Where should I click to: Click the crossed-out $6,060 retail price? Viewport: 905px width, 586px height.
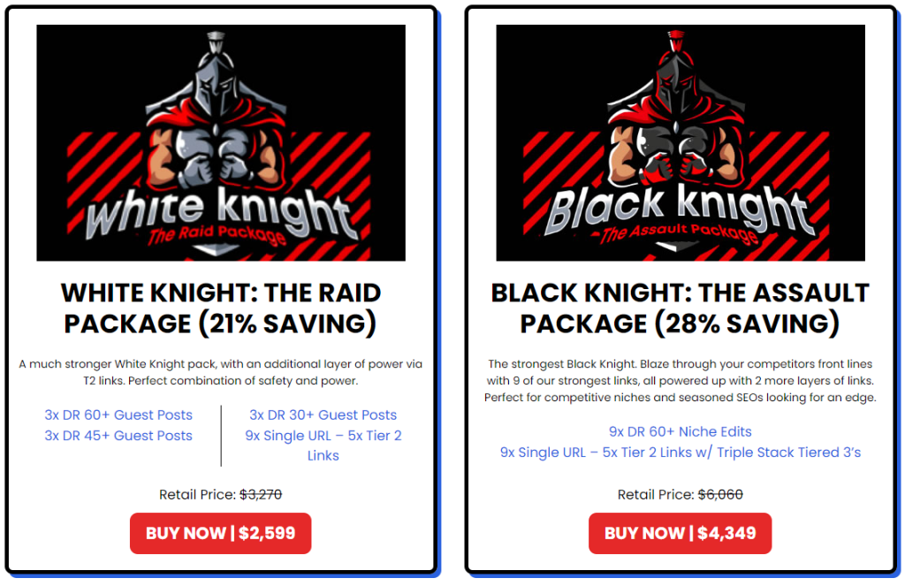[720, 495]
